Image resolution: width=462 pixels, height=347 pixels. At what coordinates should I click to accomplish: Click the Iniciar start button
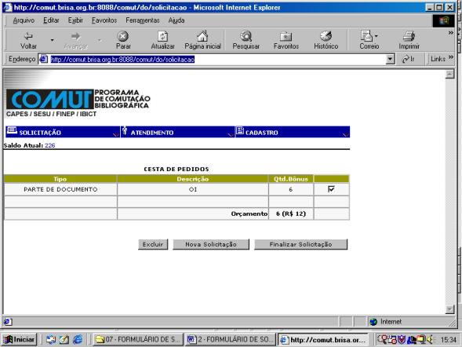coord(19,340)
